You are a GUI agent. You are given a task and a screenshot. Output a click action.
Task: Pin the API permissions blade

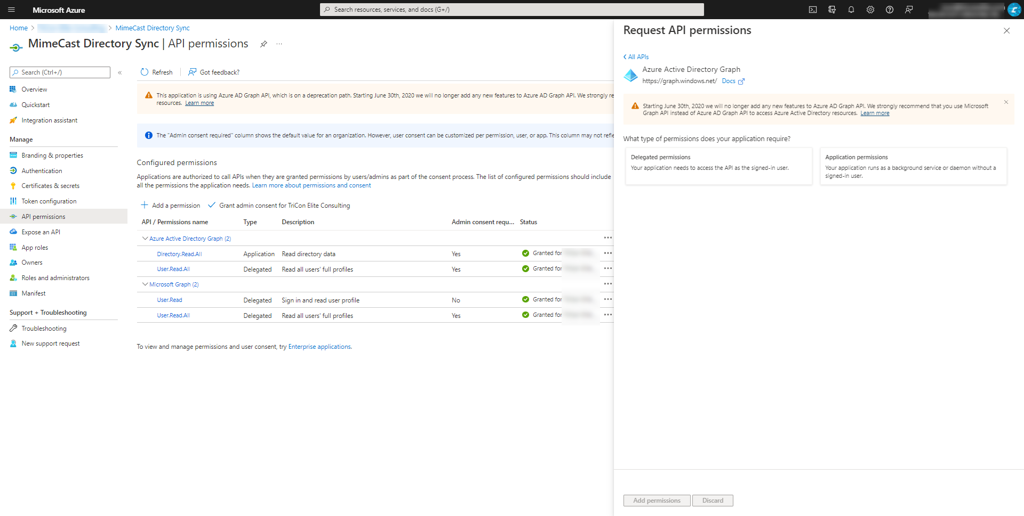tap(263, 44)
